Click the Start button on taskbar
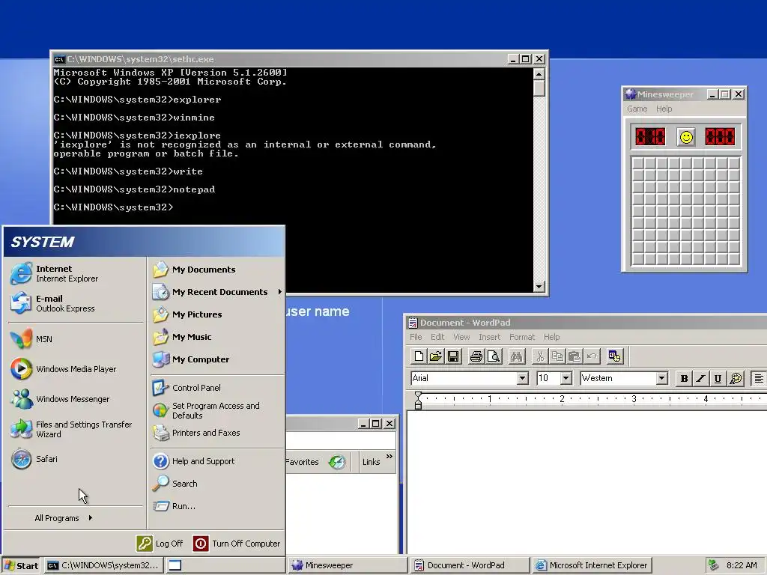The height and width of the screenshot is (575, 767). click(21, 565)
